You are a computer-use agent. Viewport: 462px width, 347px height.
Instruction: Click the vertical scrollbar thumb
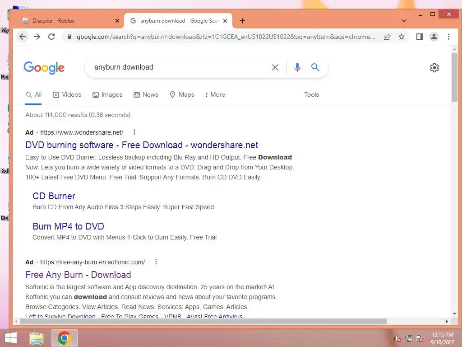click(x=454, y=77)
